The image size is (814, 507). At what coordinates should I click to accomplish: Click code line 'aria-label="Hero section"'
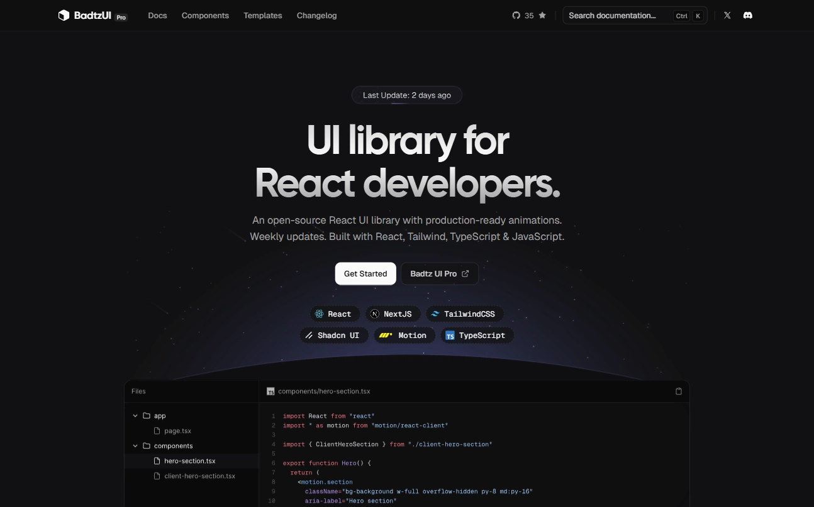(x=350, y=501)
